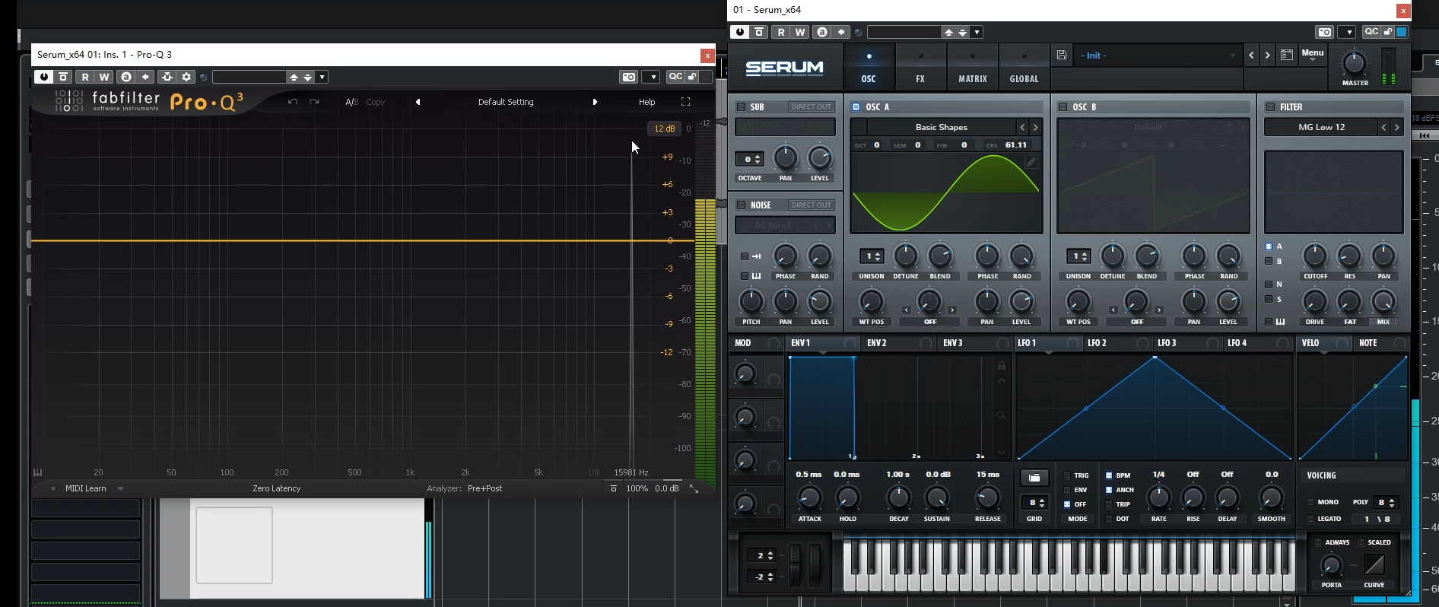Screen dimensions: 1439x607
Task: Check porta ALWAYS box
Action: point(1318,542)
